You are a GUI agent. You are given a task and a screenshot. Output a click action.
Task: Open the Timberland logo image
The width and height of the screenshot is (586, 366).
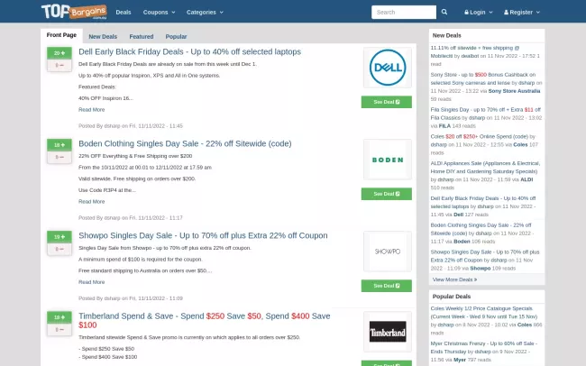click(x=387, y=332)
